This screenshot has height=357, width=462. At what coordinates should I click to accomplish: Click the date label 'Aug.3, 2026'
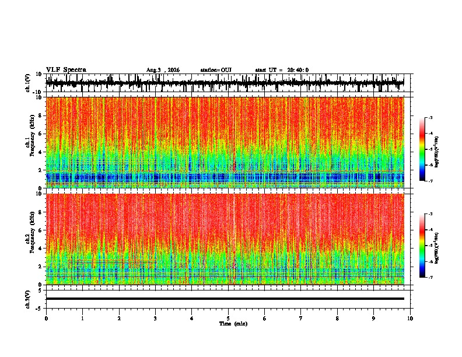click(x=163, y=70)
